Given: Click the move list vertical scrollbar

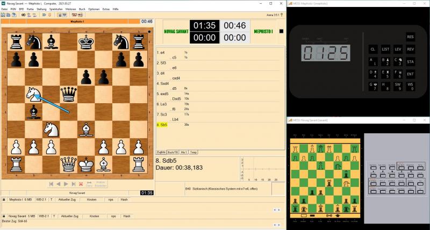Looking at the screenshot, I should (283, 97).
